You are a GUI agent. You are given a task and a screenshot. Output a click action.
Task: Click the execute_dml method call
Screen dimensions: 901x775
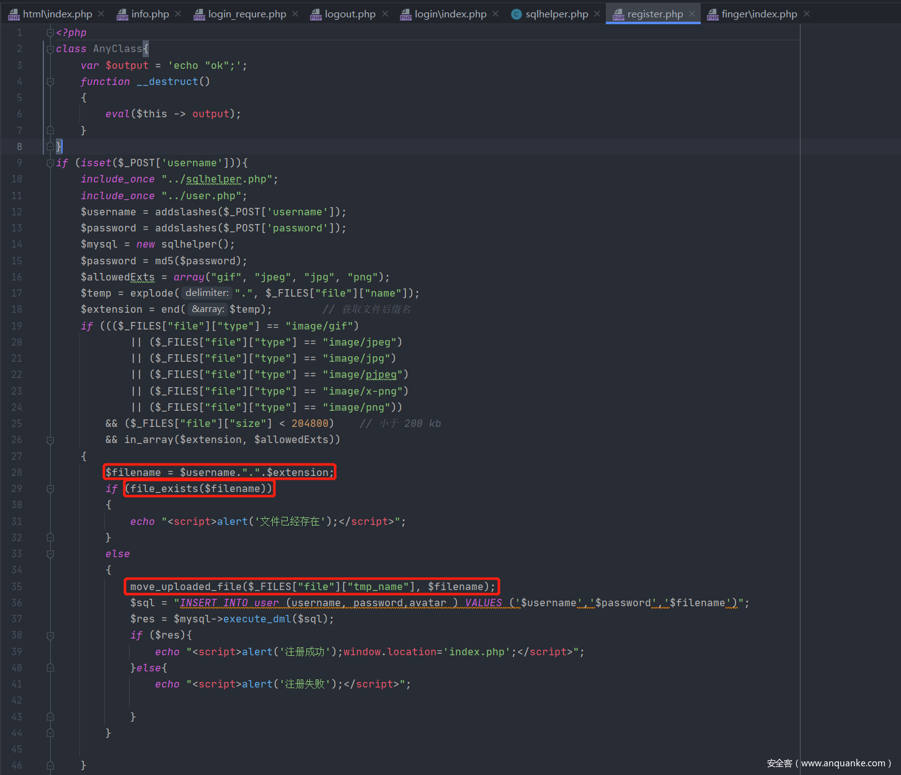(257, 619)
